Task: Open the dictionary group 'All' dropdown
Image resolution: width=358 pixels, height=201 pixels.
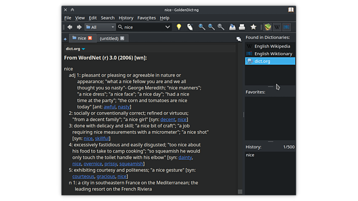Action: click(100, 27)
